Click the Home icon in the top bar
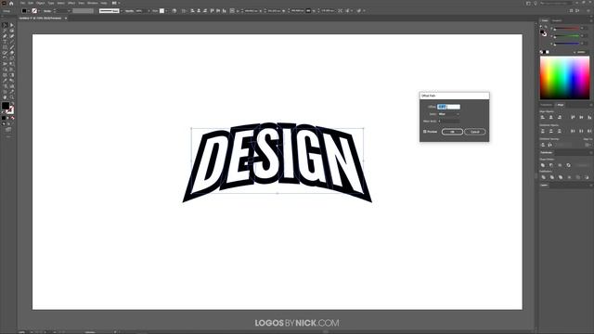This screenshot has width=594, height=334. click(11, 3)
